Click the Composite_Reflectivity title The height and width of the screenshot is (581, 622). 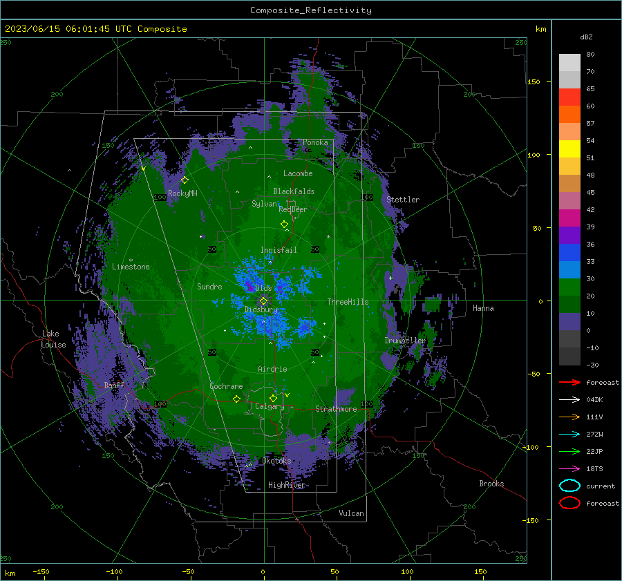pos(310,10)
